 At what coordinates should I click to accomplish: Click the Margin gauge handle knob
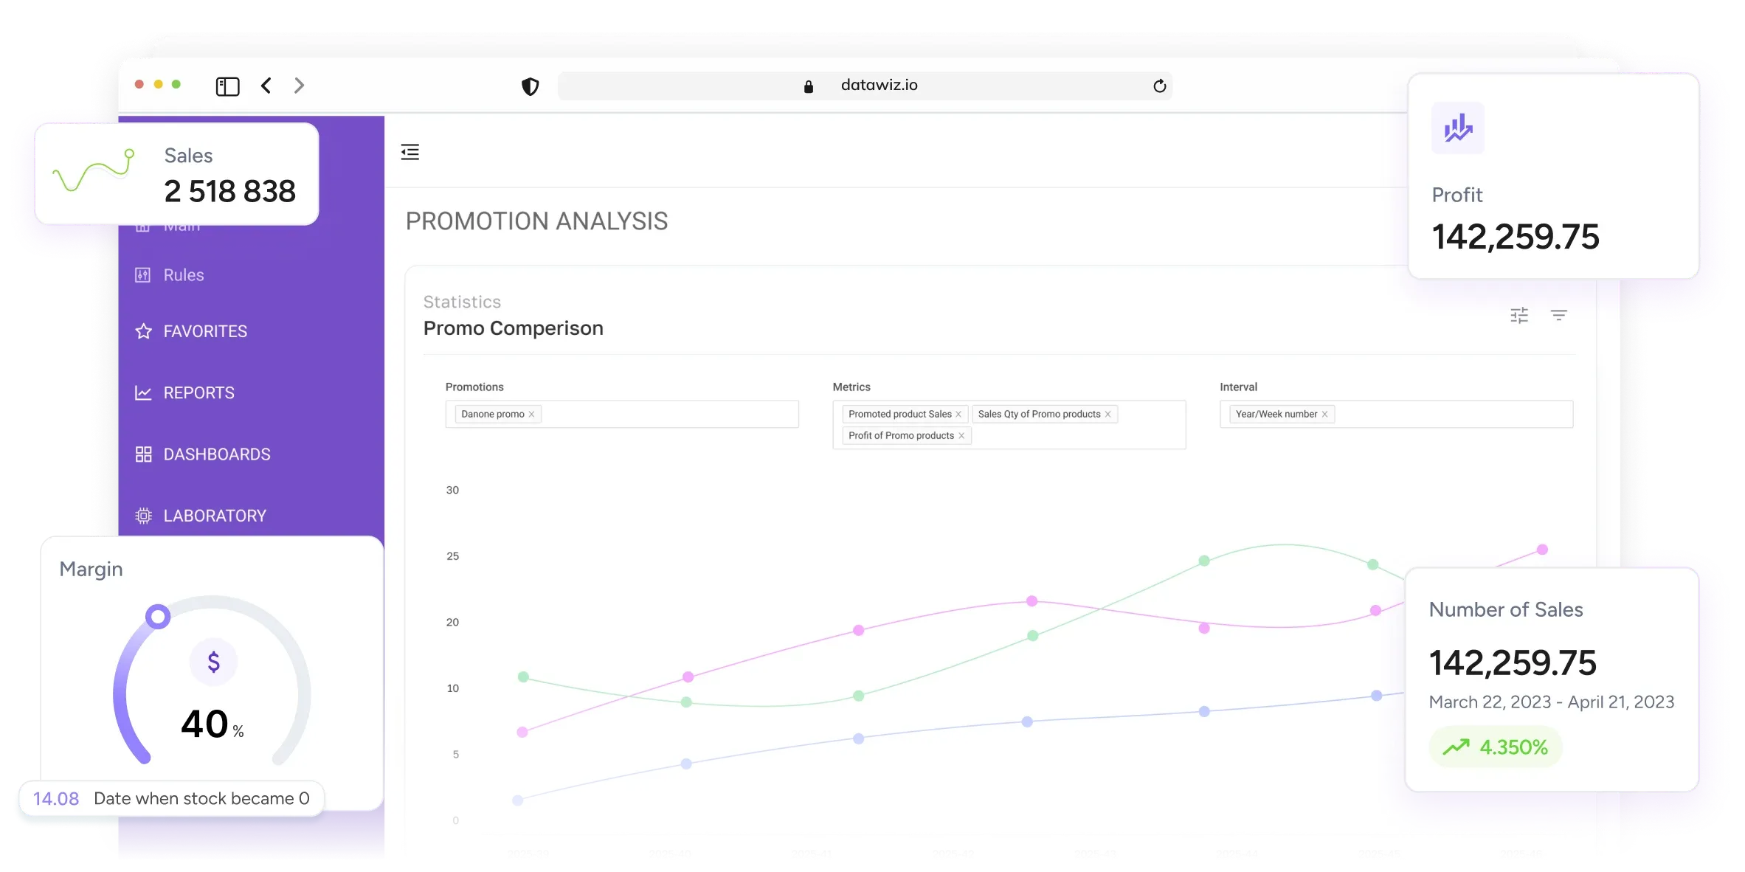[x=157, y=616]
